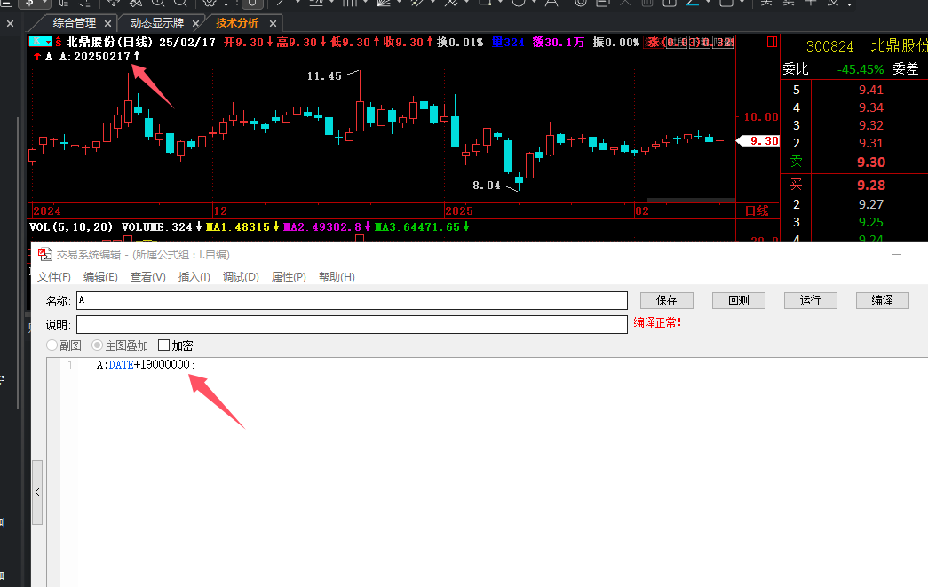
Task: Close the 技术分析 tab
Action: point(273,24)
